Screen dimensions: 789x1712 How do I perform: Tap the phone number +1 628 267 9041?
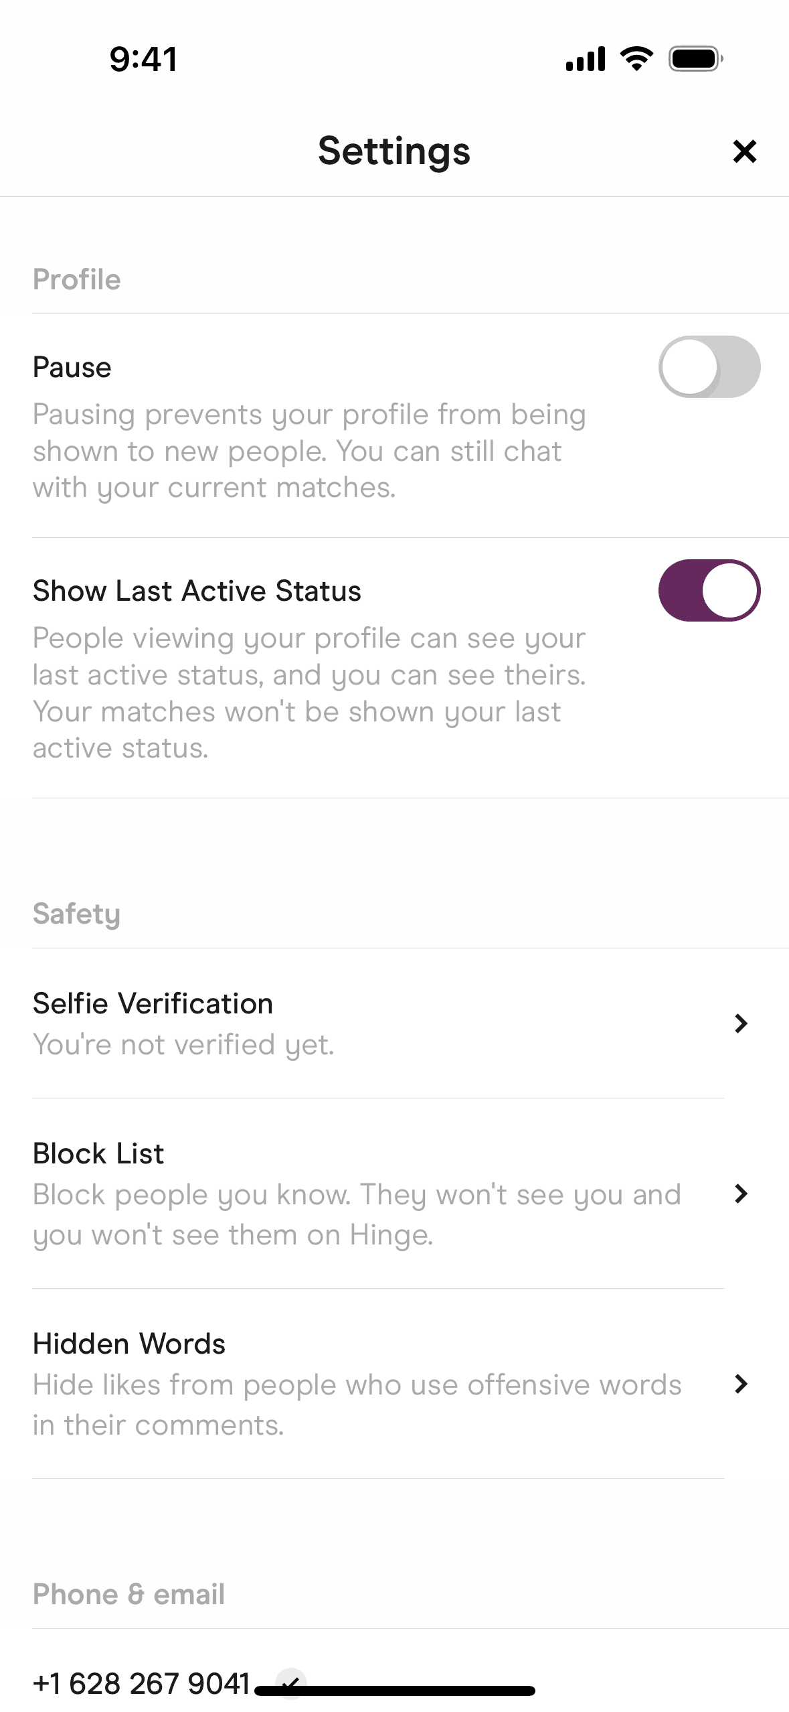[x=141, y=1683]
